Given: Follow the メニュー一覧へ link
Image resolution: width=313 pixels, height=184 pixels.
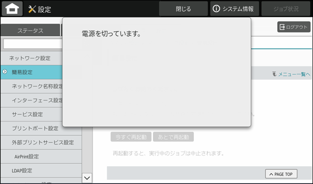Looking at the screenshot, I should [x=294, y=74].
